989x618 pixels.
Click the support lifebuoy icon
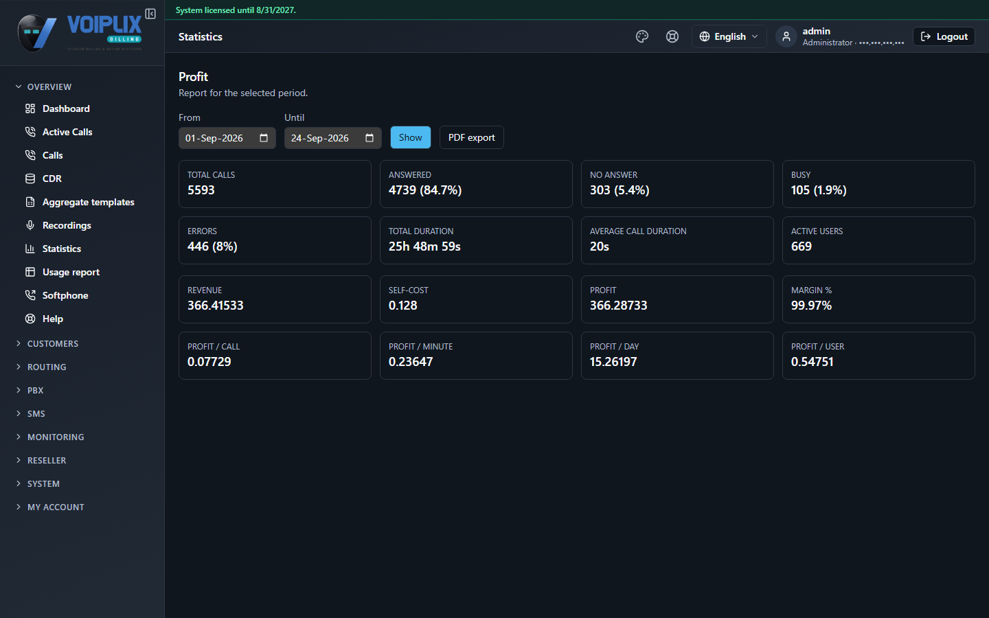[x=672, y=36]
